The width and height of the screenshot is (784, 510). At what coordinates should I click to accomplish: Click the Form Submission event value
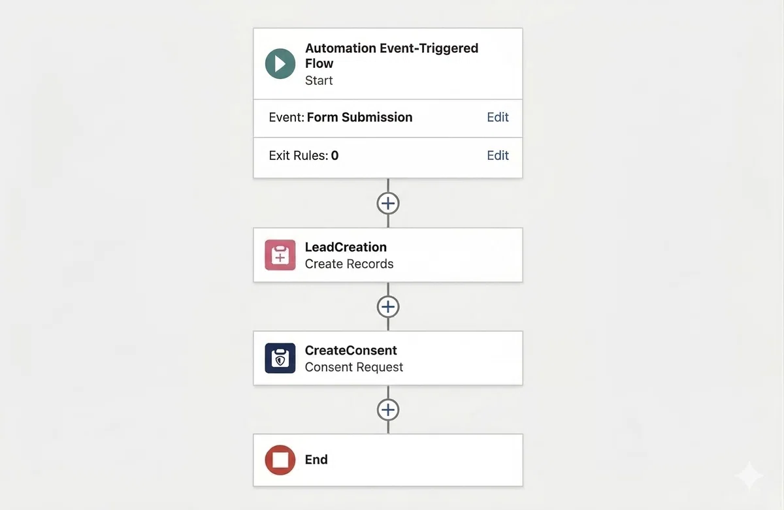click(x=359, y=118)
